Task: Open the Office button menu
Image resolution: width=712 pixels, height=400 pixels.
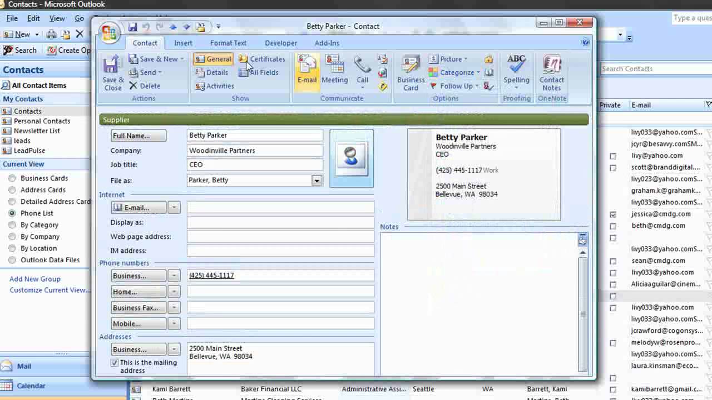Action: pyautogui.click(x=109, y=32)
